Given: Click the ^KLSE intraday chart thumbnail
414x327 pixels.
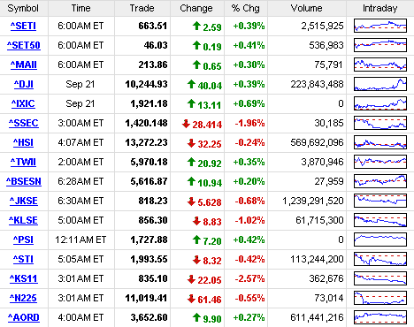Looking at the screenshot, I should pos(380,220).
